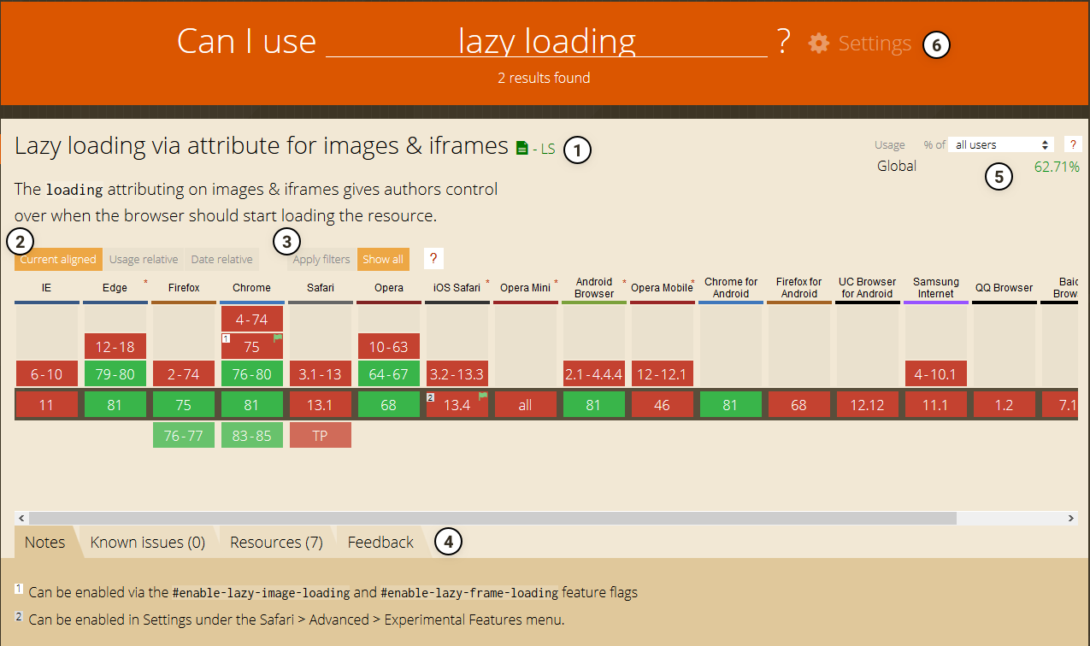Click the 'lazy loading' search field

point(547,41)
